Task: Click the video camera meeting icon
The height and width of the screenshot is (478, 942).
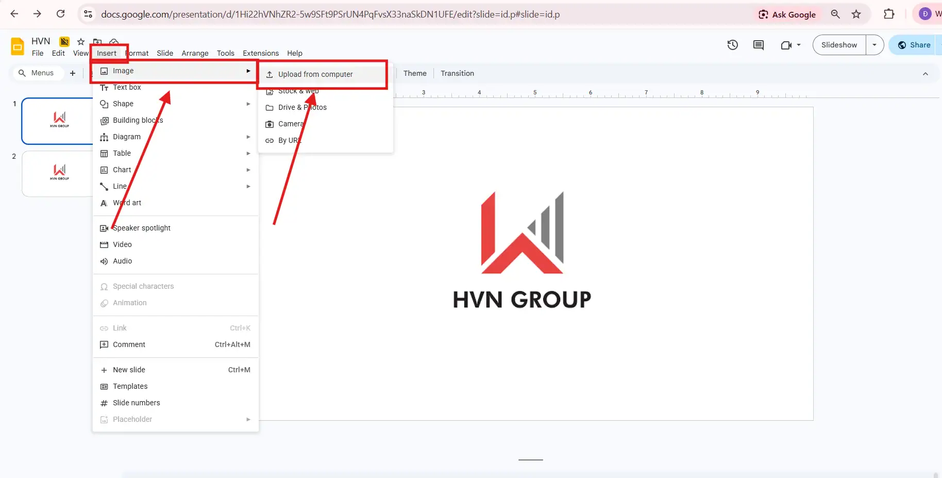Action: coord(786,45)
